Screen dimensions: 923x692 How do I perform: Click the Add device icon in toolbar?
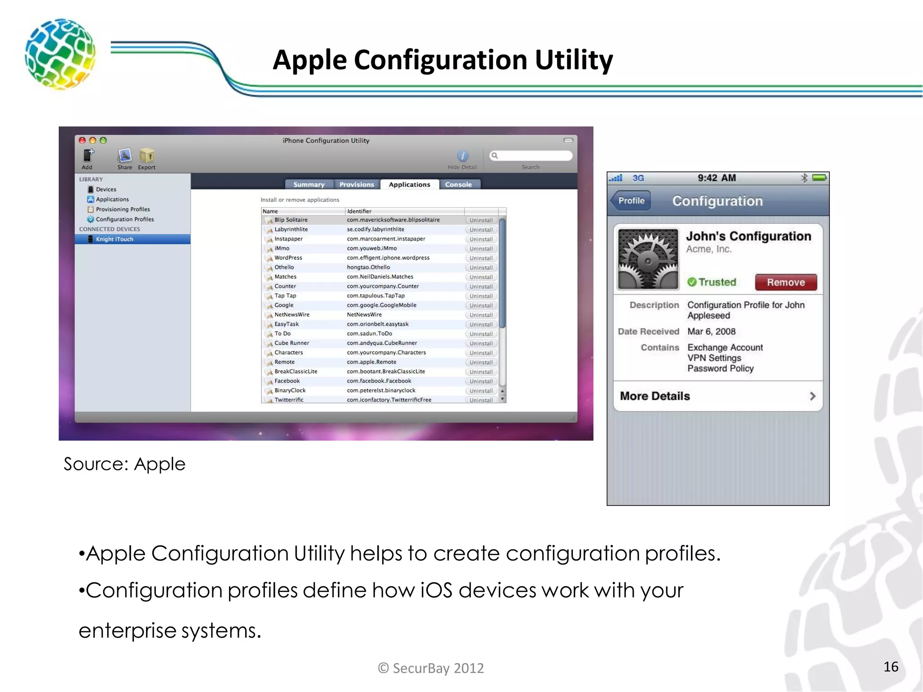tap(88, 155)
